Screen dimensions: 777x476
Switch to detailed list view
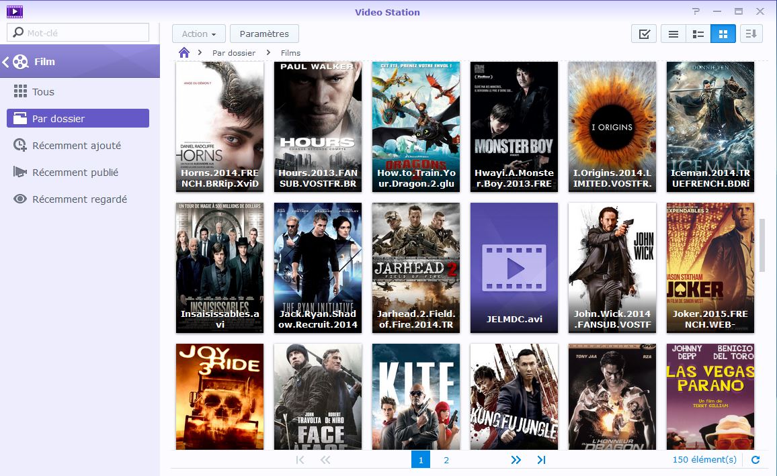(698, 34)
